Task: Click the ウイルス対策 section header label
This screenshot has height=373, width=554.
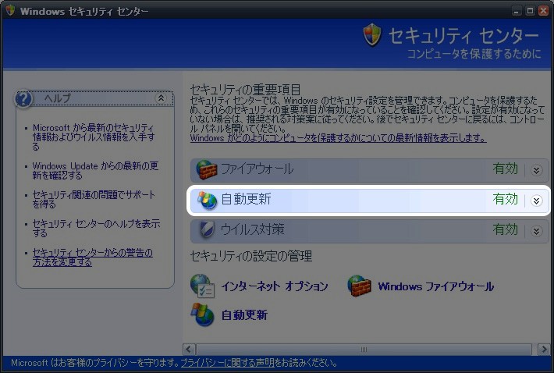Action: (x=252, y=229)
